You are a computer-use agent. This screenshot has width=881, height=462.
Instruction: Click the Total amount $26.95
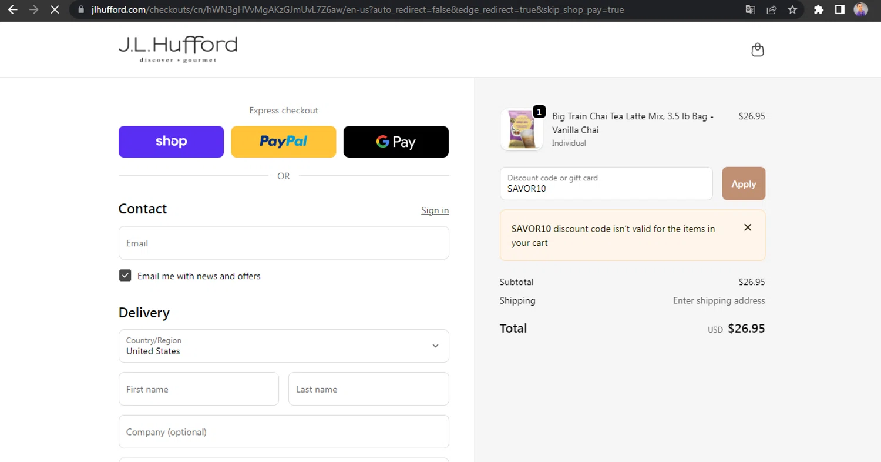(746, 329)
